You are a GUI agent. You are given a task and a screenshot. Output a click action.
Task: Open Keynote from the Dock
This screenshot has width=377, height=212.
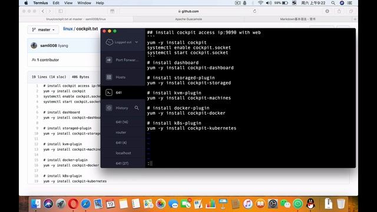tap(223, 204)
